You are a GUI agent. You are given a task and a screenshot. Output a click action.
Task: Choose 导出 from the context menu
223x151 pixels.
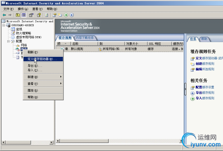(x=43, y=66)
